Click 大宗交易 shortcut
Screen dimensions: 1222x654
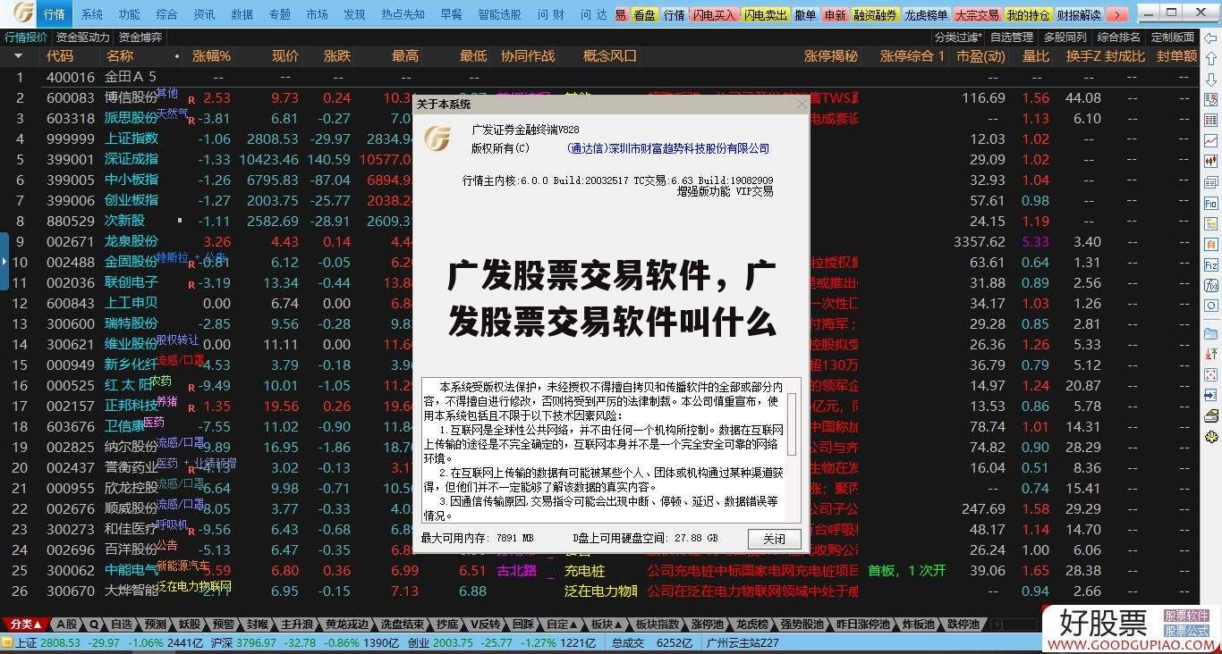point(977,15)
